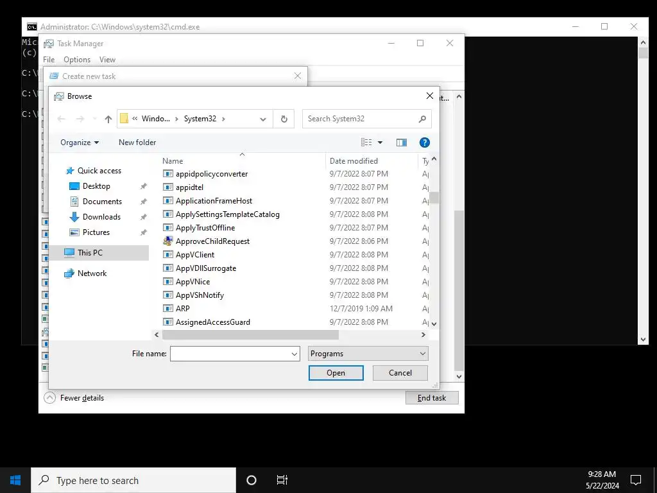Click the Quick access star icon

70,171
